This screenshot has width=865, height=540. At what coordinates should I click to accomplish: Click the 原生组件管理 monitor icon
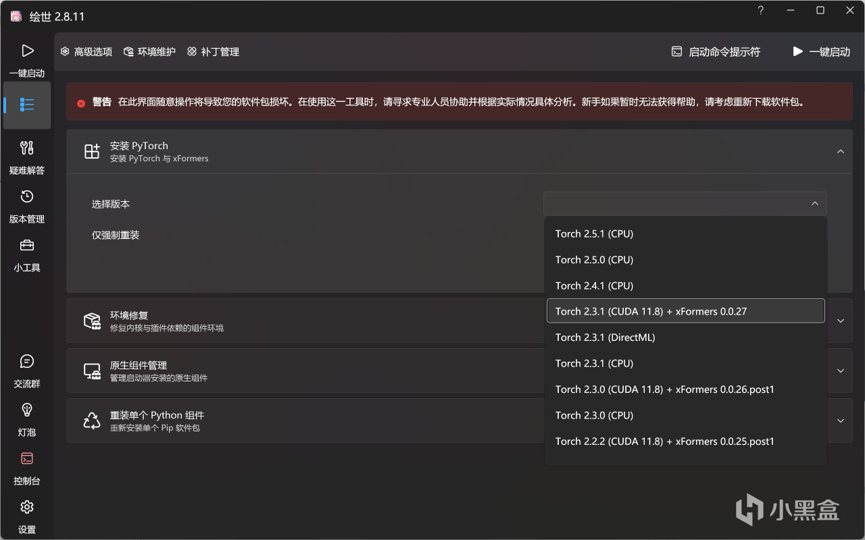coord(92,371)
